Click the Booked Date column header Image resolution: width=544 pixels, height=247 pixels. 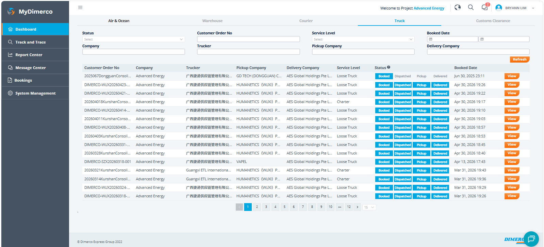(x=465, y=68)
